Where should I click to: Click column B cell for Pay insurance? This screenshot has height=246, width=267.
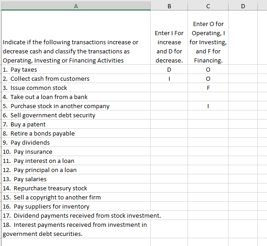[x=169, y=152]
